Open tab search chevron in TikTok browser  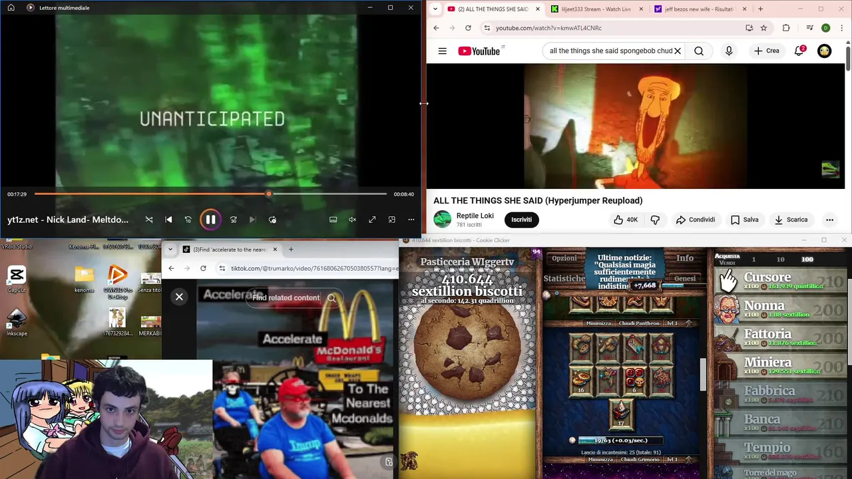[x=170, y=249]
